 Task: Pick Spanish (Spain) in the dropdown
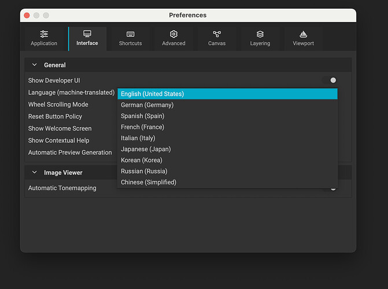tap(143, 116)
